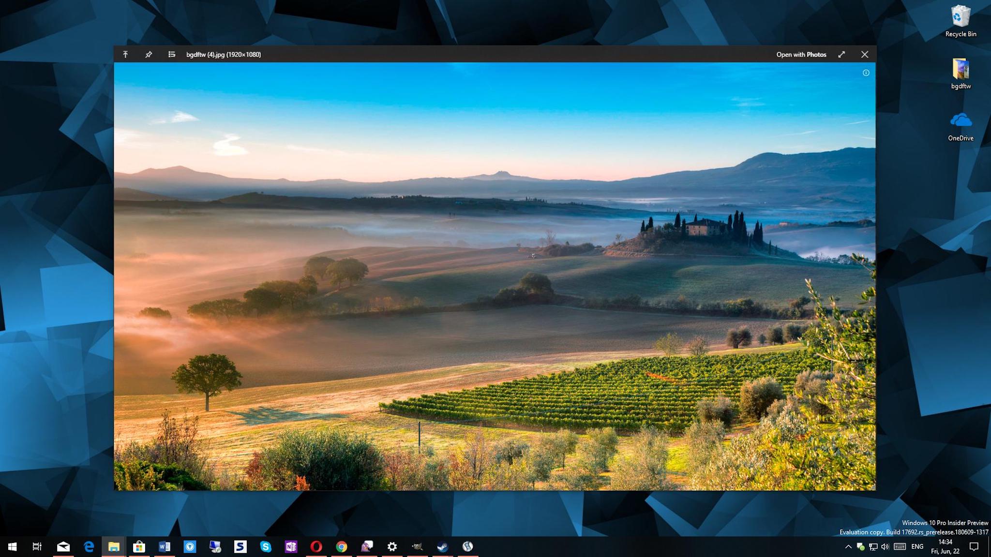The image size is (991, 557).
Task: Select the Task View button in taskbar
Action: pos(37,546)
